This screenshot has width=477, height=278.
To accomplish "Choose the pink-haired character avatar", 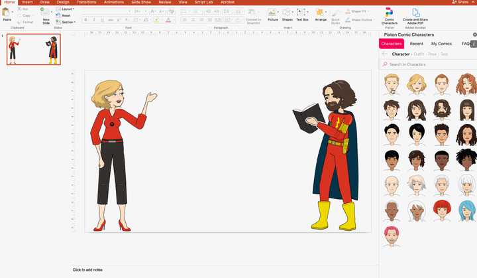I will 392,236.
